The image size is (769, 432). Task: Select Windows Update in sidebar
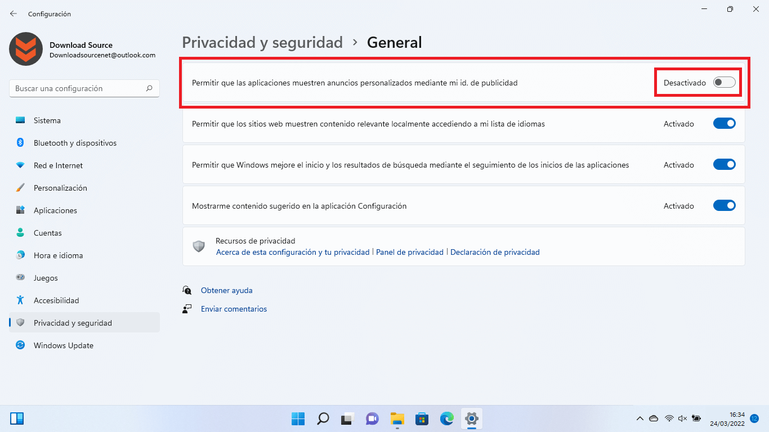(84, 345)
